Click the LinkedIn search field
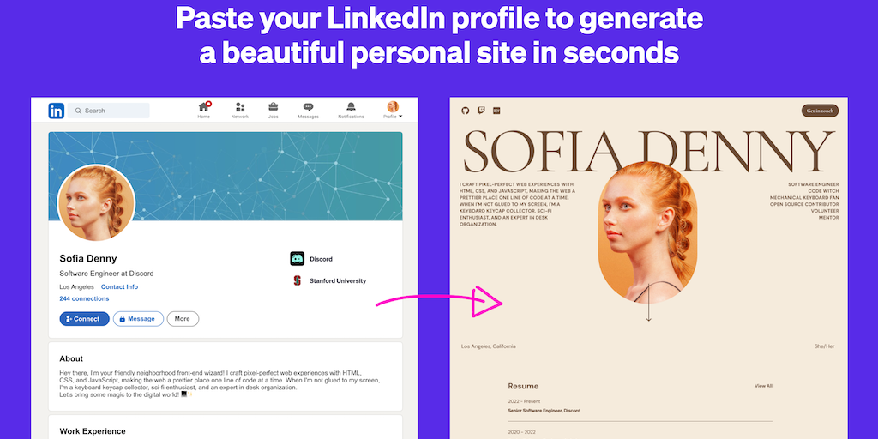878x439 pixels. (110, 111)
